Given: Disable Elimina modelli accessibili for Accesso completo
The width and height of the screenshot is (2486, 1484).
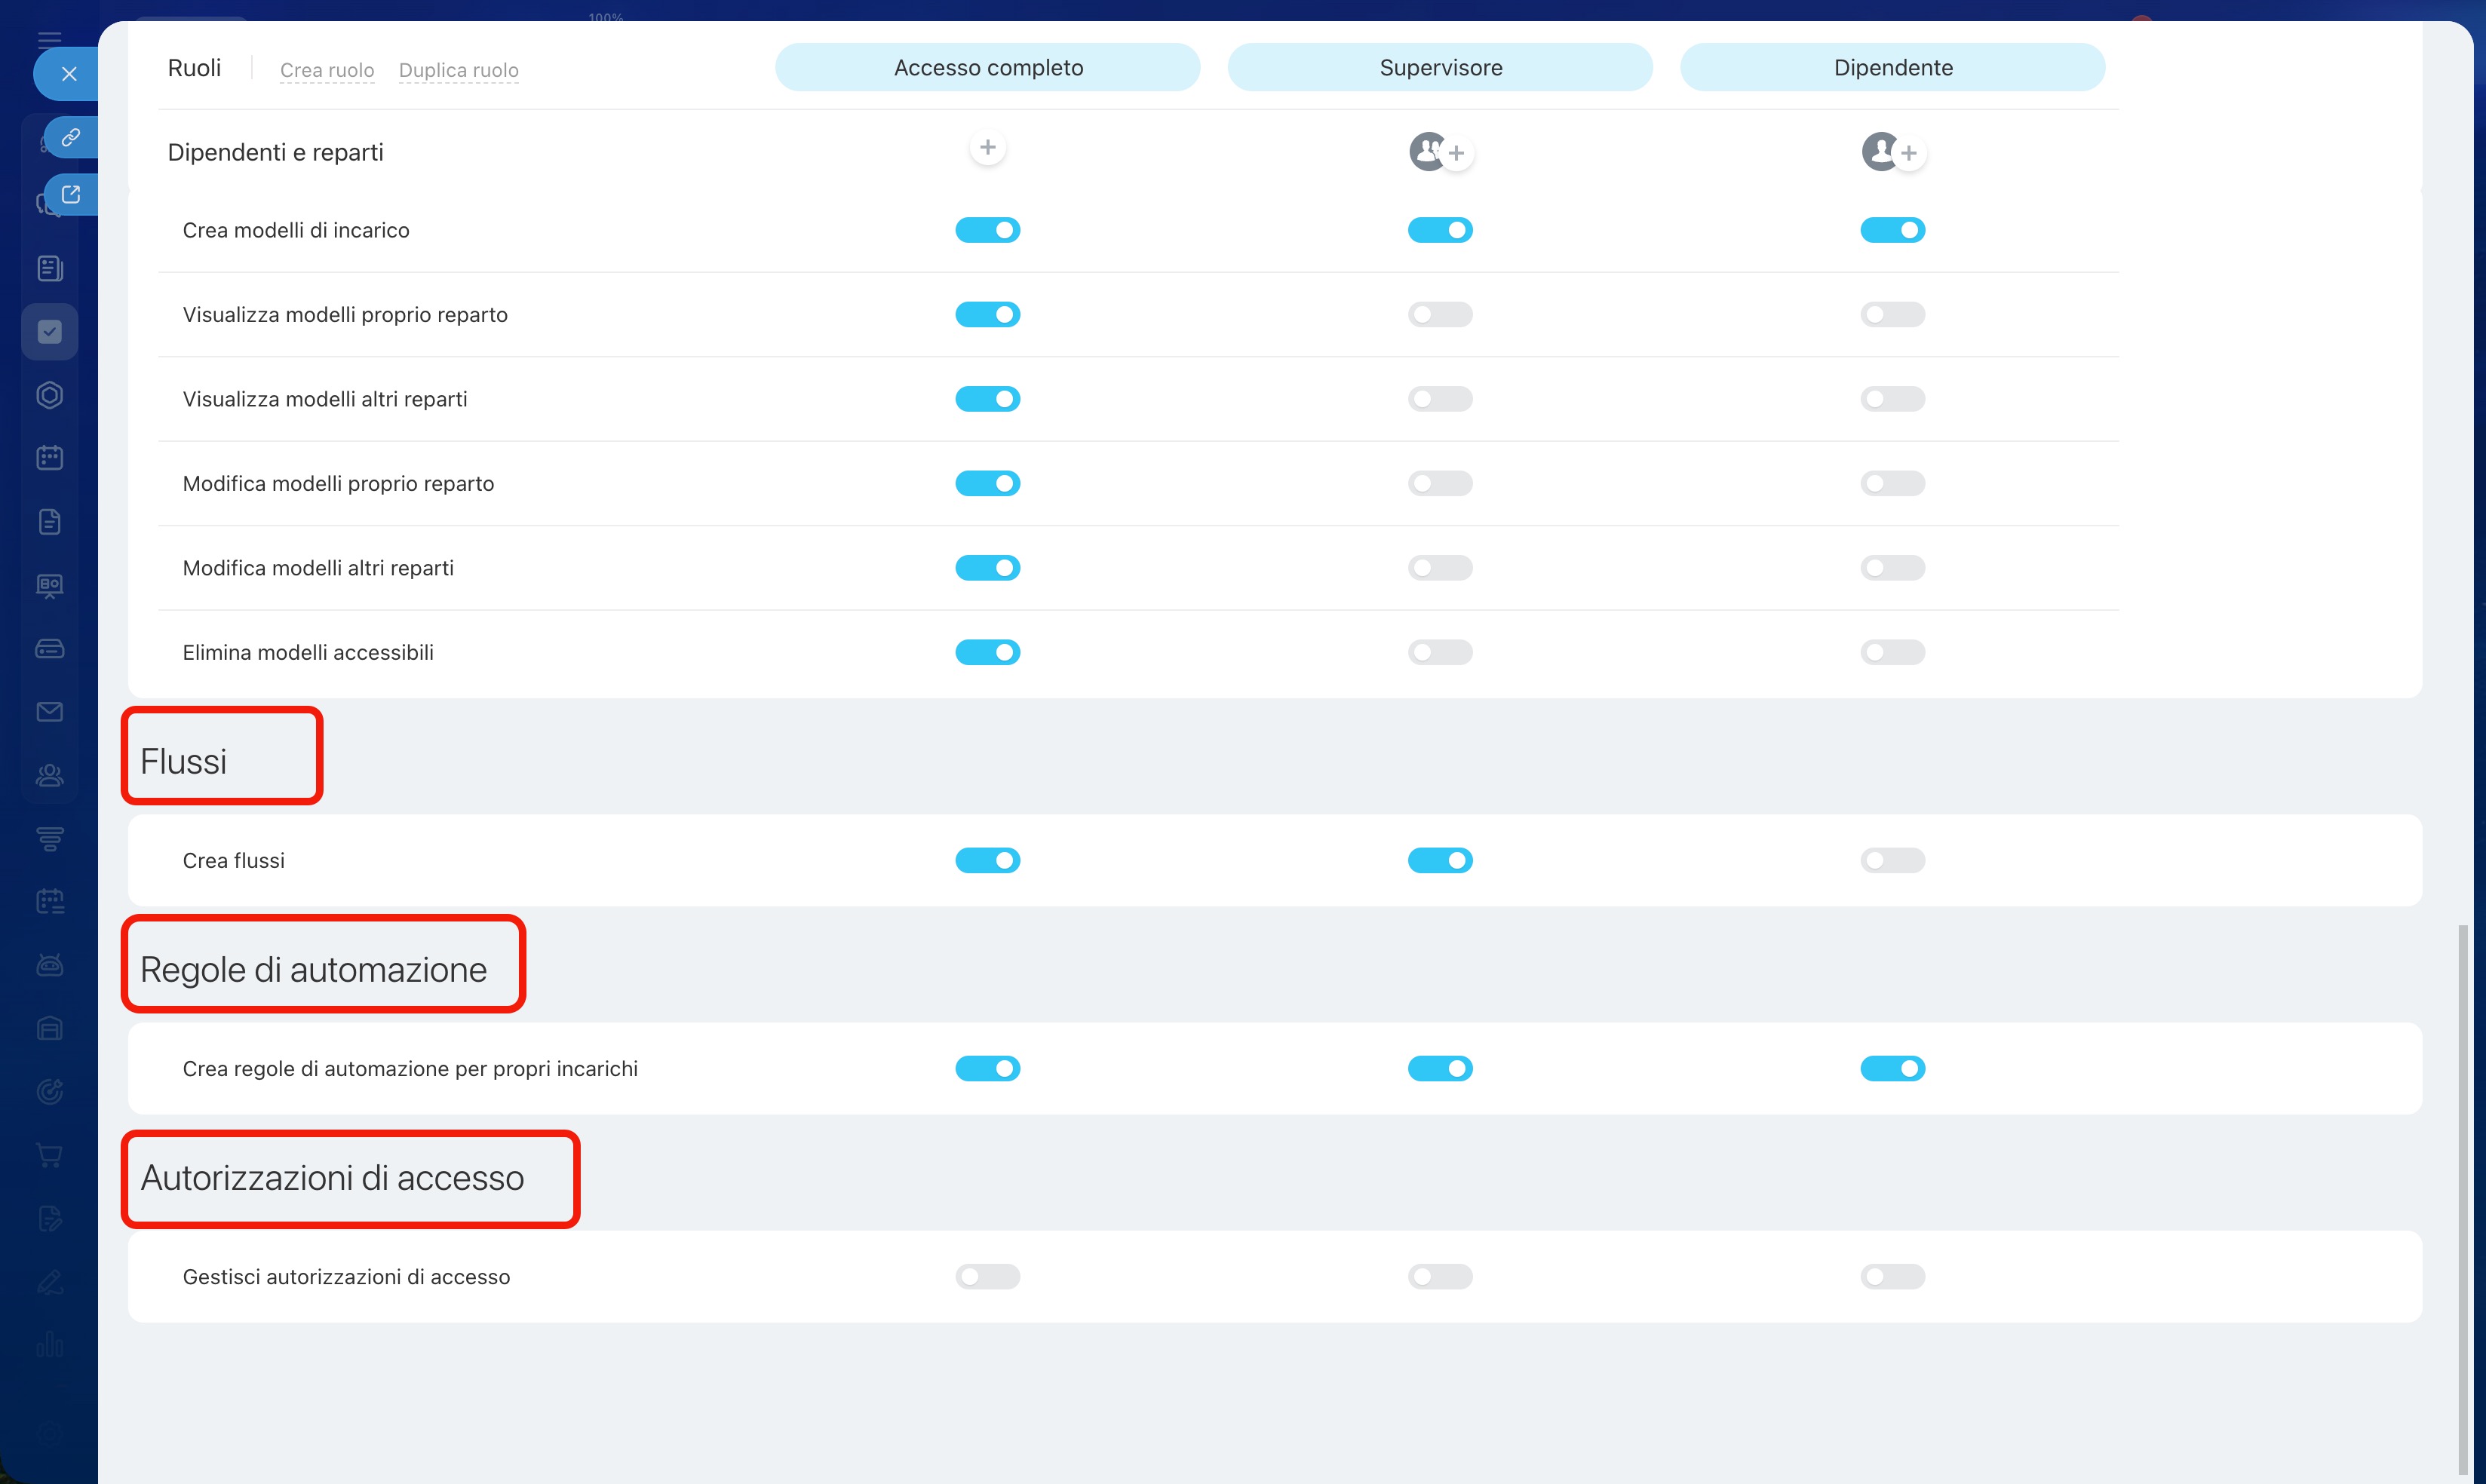Looking at the screenshot, I should pyautogui.click(x=987, y=652).
